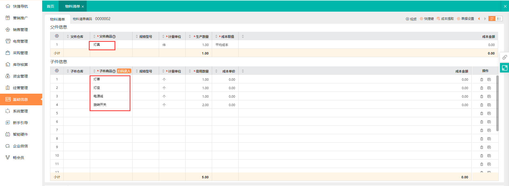This screenshot has width=509, height=186.
Task: Open the 父件信息 table column settings gear
Action: pos(57,36)
